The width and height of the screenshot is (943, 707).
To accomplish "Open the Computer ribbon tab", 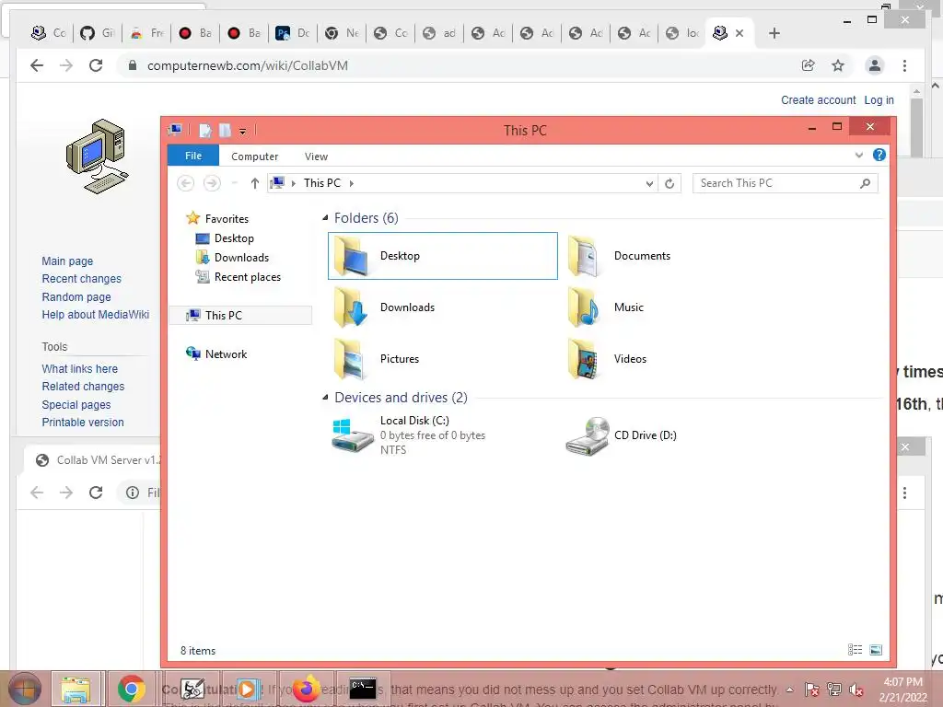I will pos(254,156).
